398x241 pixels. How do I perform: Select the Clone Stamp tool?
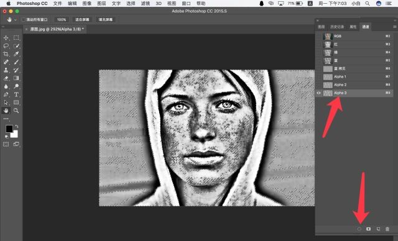(6, 70)
